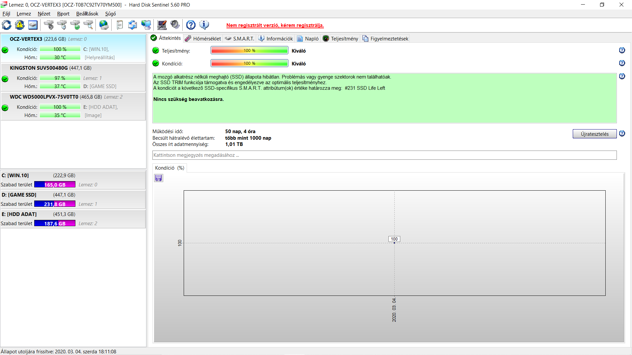
Task: Open the Riport menu
Action: (x=63, y=14)
